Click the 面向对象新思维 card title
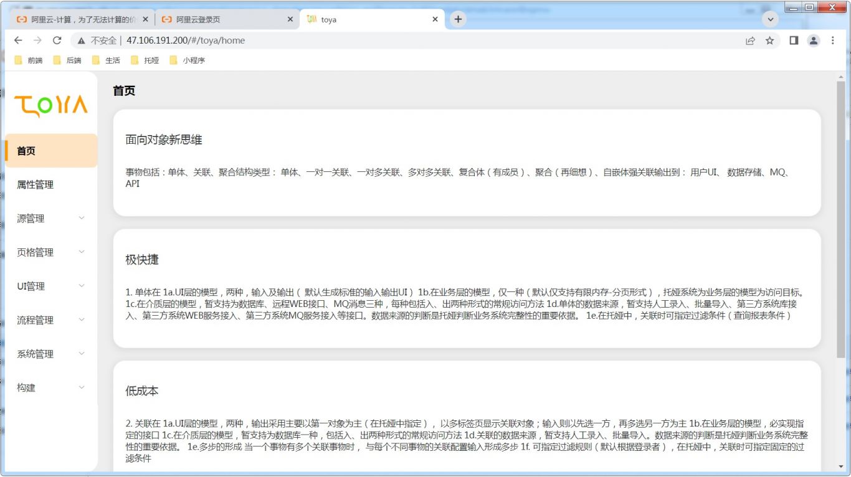Screen dimensions: 851x477 tap(164, 139)
